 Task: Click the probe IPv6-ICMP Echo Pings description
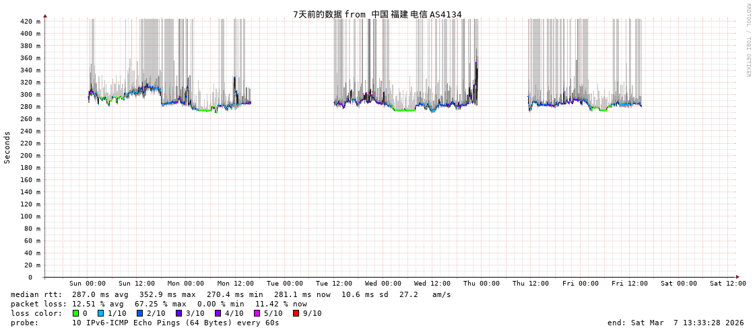(x=175, y=323)
